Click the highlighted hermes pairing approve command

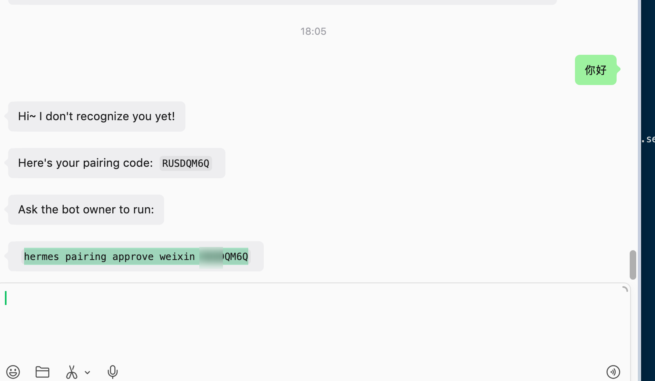[x=136, y=256]
